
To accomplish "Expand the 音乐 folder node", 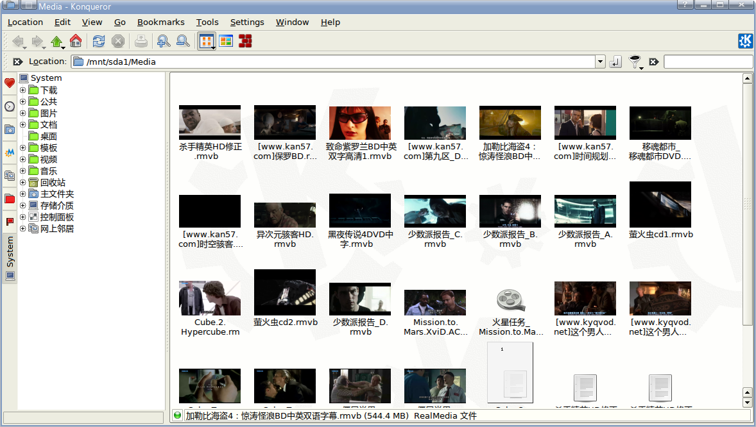I will (22, 171).
